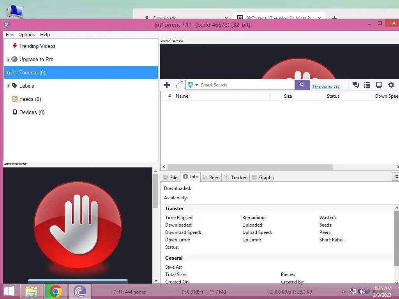Switch to the Peers tab
This screenshot has width=399, height=299.
211,178
